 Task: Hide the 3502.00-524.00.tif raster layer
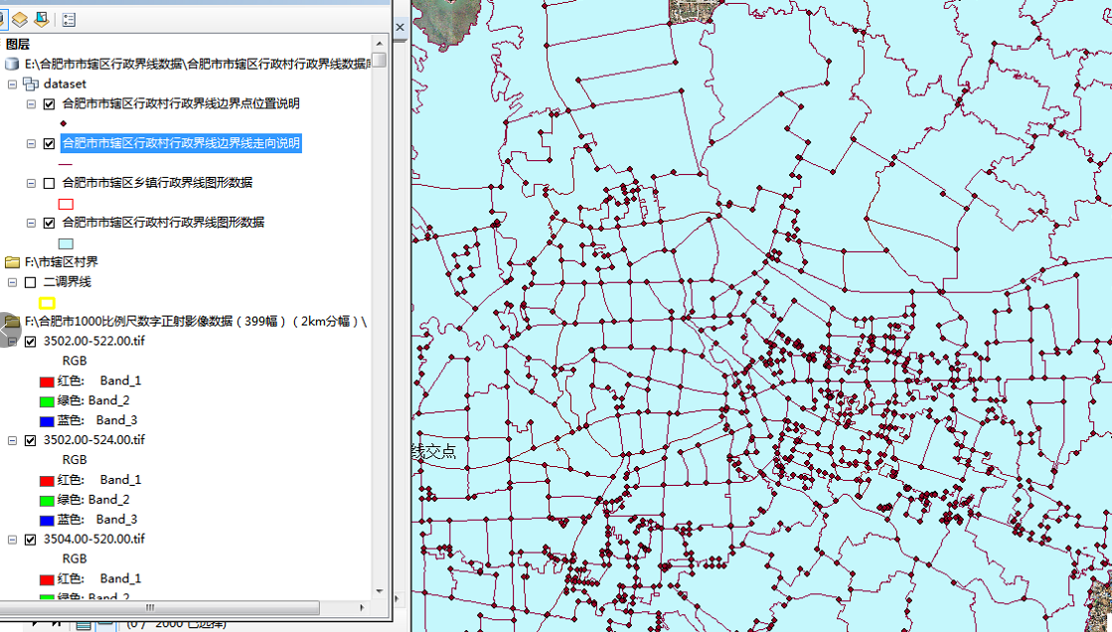[30, 440]
